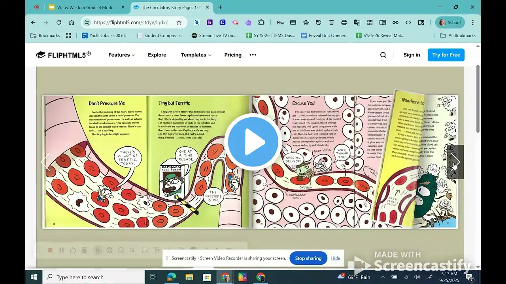Bookmark this page with the star icon
Image resolution: width=506 pixels, height=284 pixels.
179,22
